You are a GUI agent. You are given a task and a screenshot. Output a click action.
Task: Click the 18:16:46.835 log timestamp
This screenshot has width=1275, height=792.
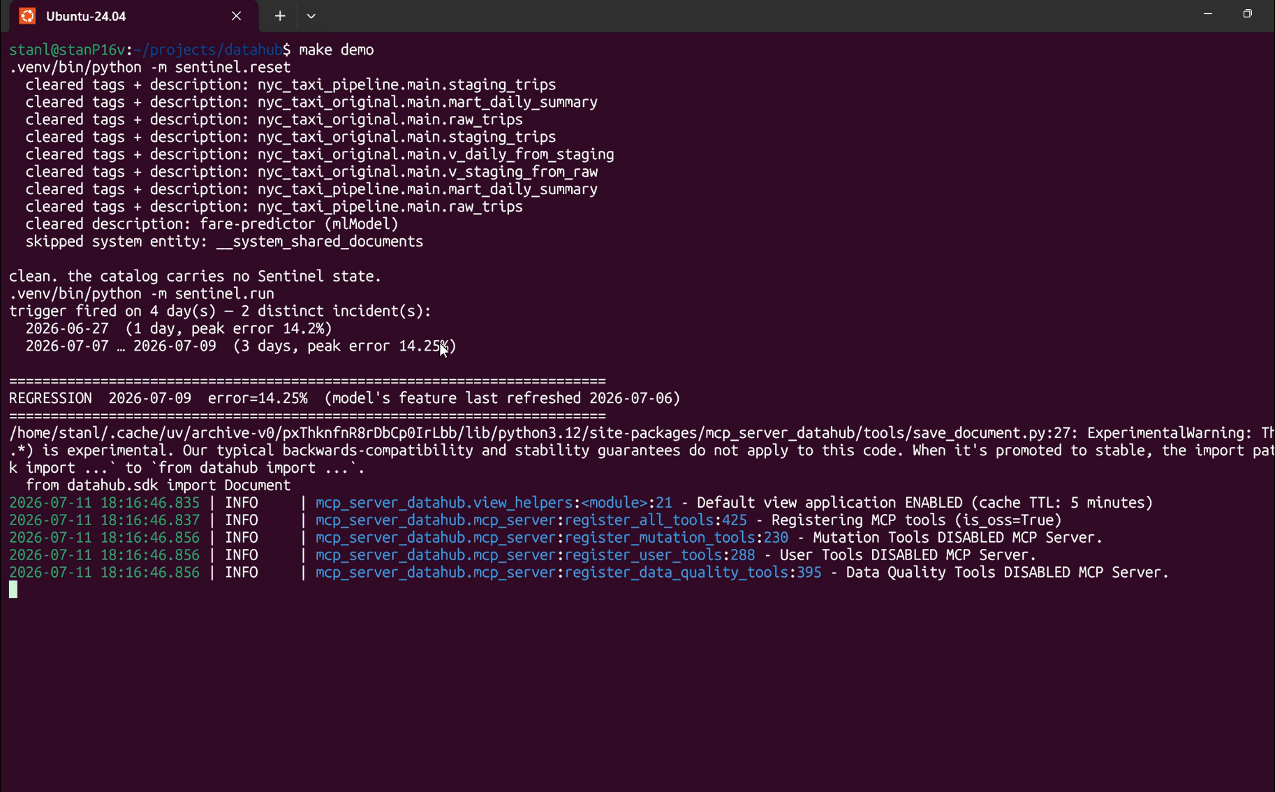coord(150,503)
